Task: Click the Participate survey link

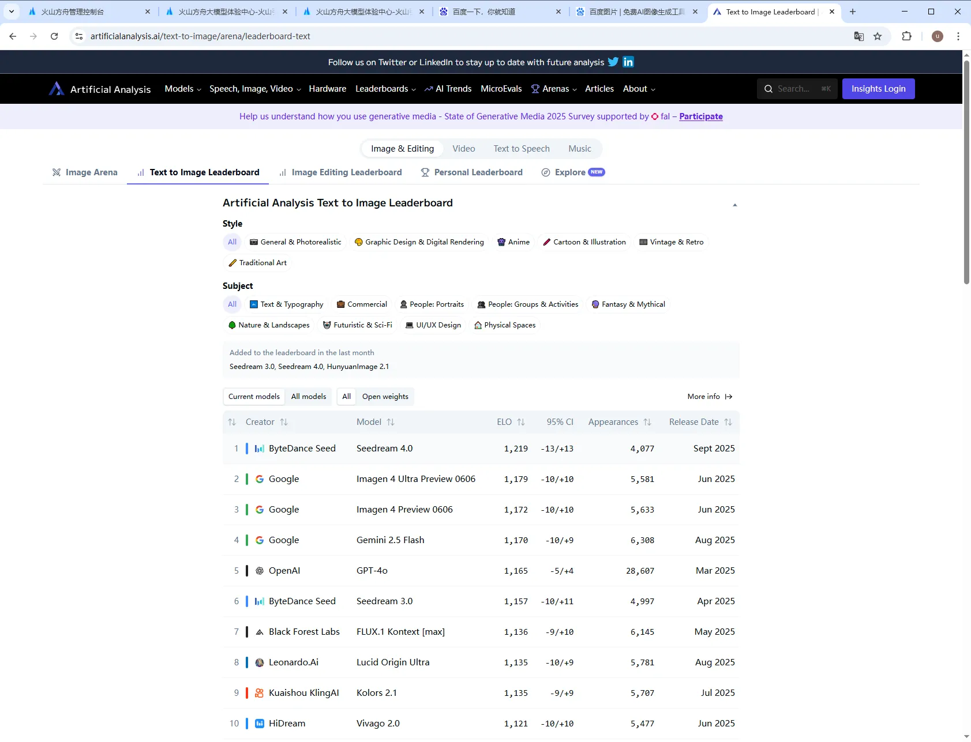Action: [x=701, y=116]
